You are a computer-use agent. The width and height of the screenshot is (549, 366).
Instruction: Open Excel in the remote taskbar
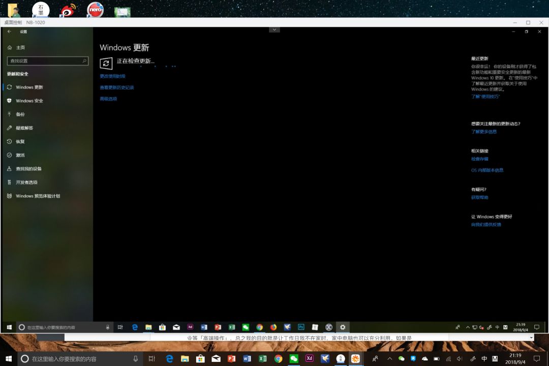click(x=232, y=327)
